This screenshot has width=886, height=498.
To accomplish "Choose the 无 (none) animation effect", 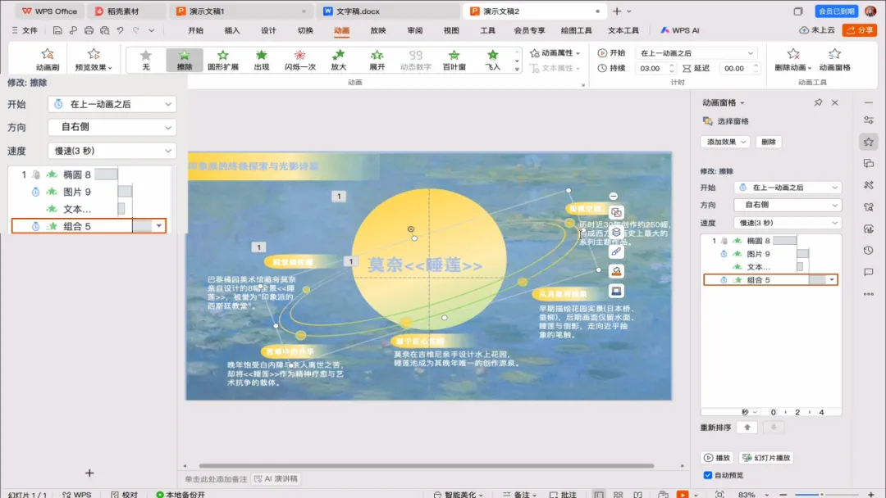I will [x=146, y=59].
